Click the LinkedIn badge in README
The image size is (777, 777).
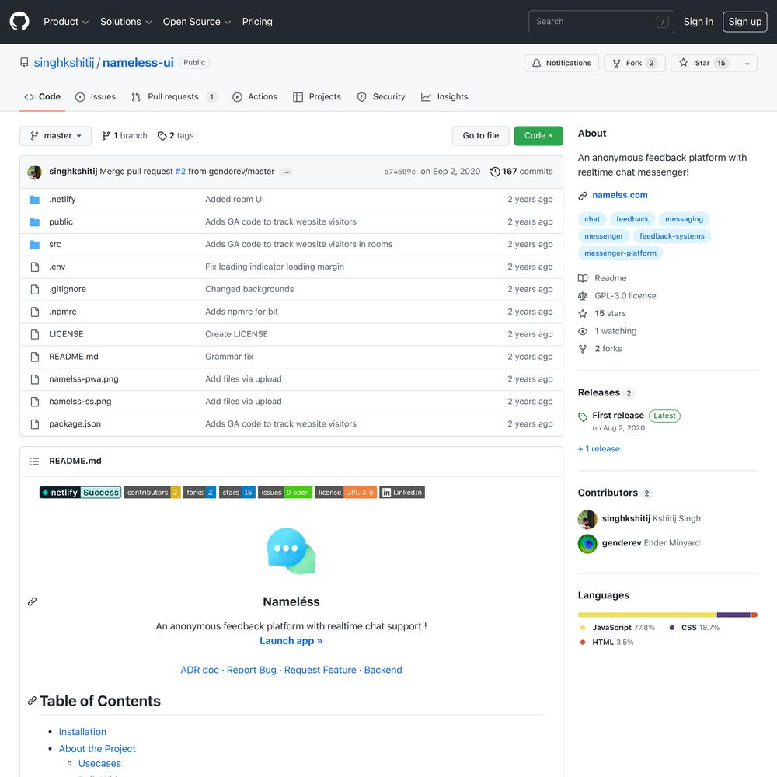402,492
